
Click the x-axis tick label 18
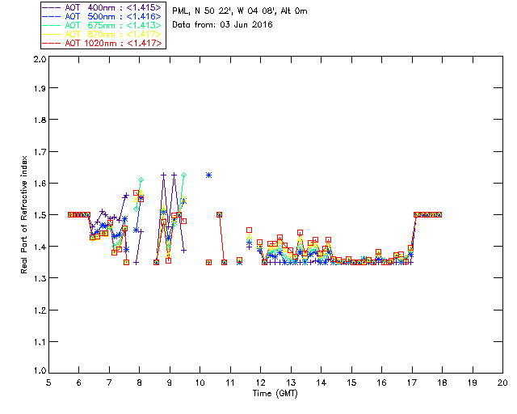(x=442, y=382)
